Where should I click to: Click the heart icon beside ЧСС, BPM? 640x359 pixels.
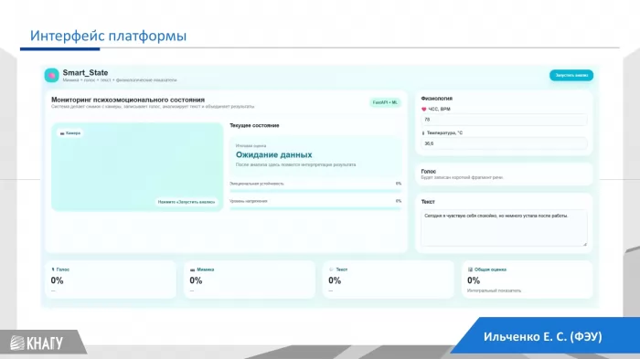(423, 110)
